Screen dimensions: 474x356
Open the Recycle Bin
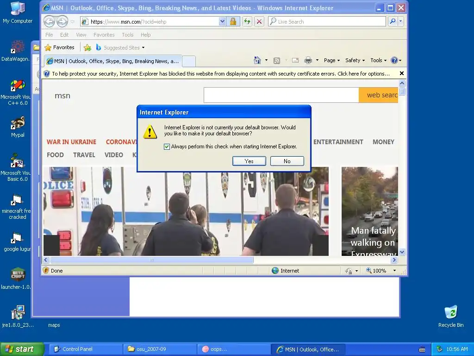point(451,317)
